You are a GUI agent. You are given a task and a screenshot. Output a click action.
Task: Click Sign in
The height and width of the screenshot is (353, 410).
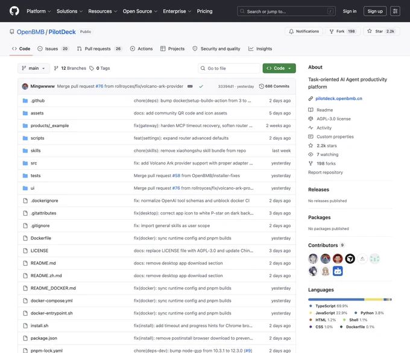pos(349,11)
